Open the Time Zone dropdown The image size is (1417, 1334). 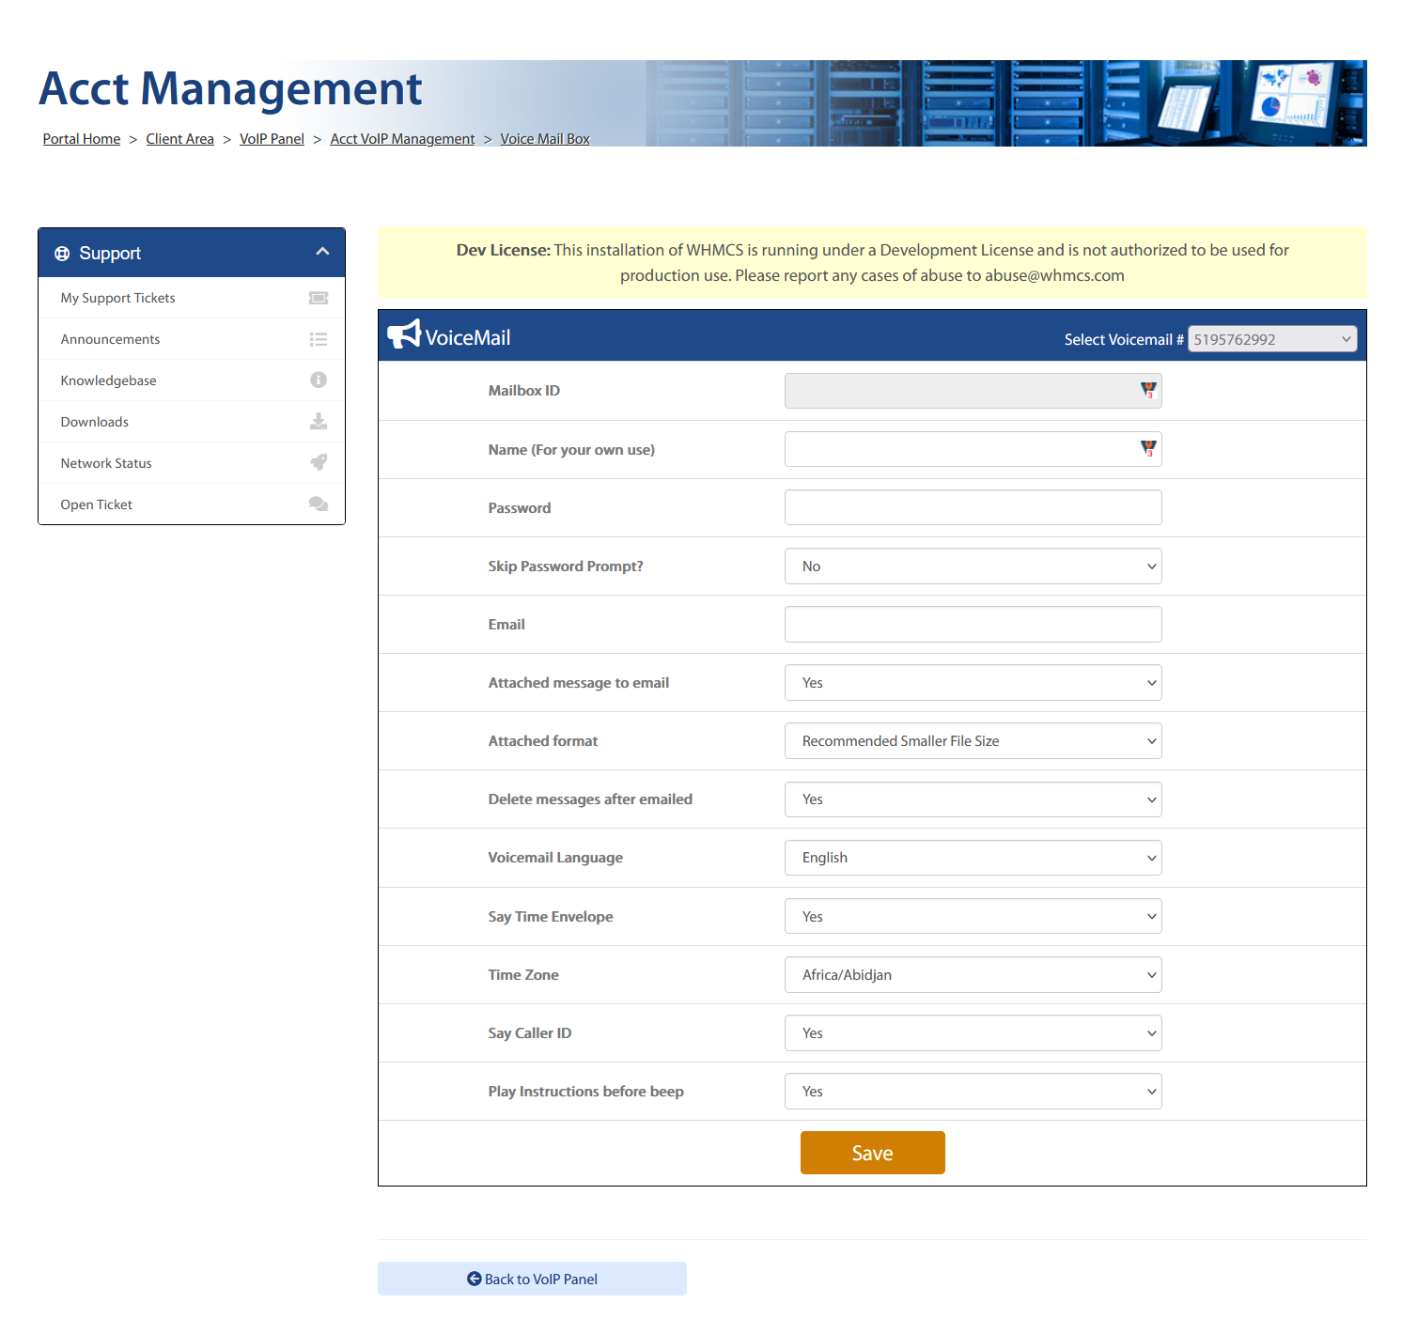click(973, 975)
